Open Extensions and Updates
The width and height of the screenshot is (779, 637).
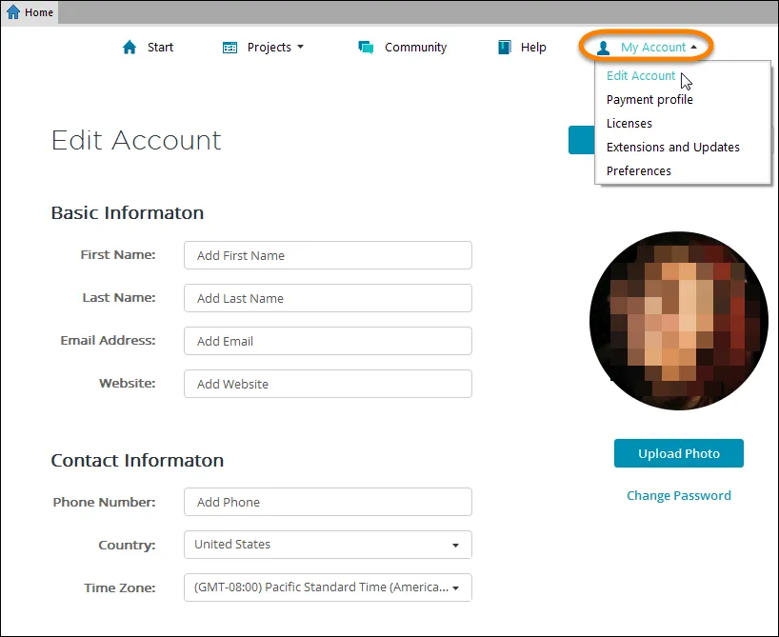pos(672,147)
